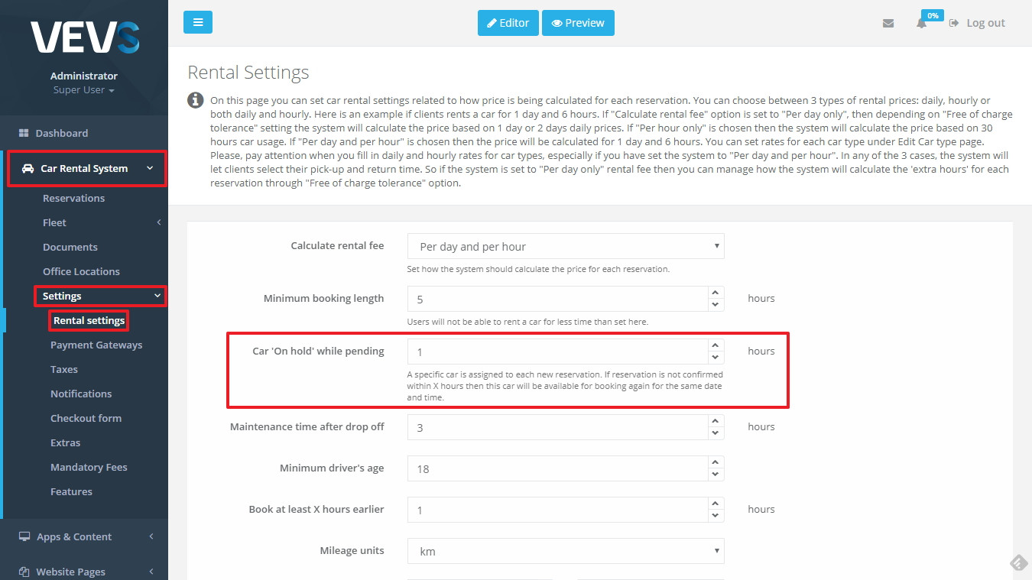Image resolution: width=1032 pixels, height=580 pixels.
Task: Open Documents in sidebar
Action: pyautogui.click(x=70, y=247)
